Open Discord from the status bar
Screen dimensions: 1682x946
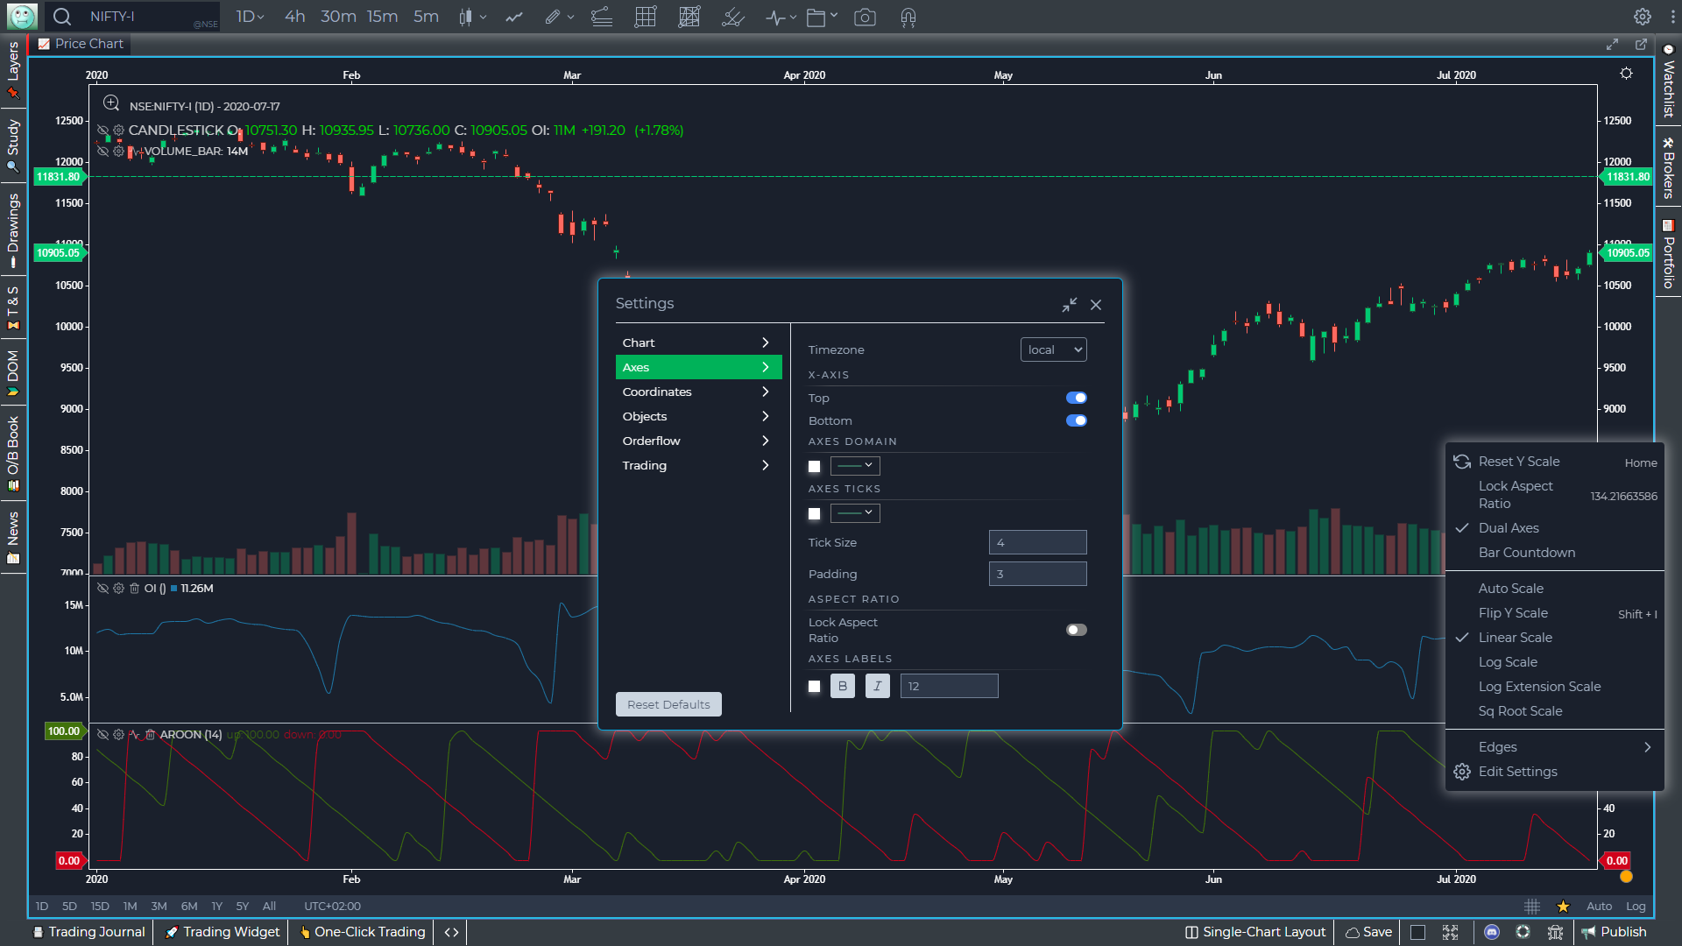click(1491, 932)
